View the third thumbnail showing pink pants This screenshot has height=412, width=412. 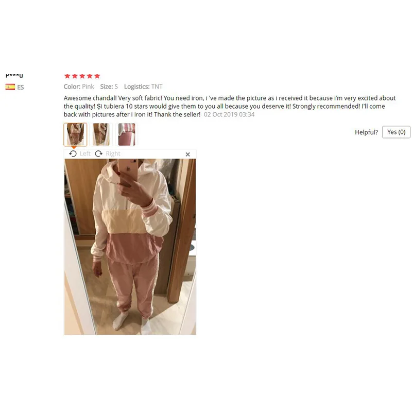[x=126, y=134]
